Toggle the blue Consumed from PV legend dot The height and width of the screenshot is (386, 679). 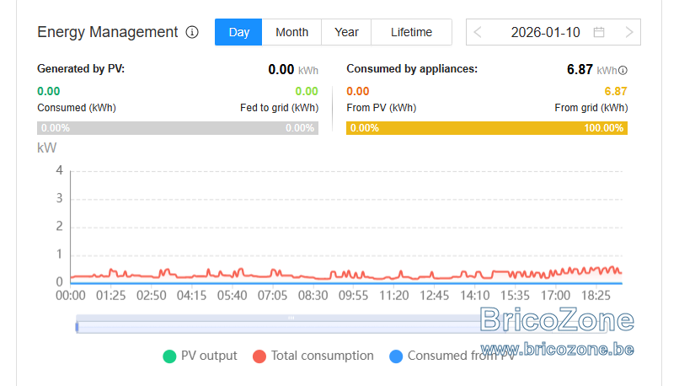pos(396,357)
